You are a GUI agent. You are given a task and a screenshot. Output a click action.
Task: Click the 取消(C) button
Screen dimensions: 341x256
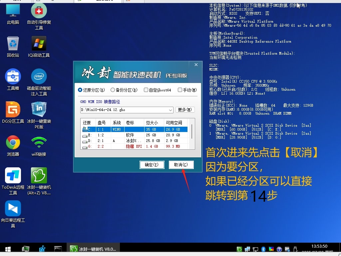[181, 165]
